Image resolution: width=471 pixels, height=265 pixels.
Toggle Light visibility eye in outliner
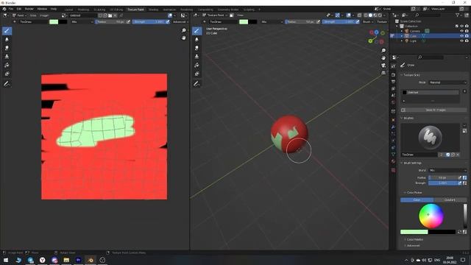pos(461,40)
